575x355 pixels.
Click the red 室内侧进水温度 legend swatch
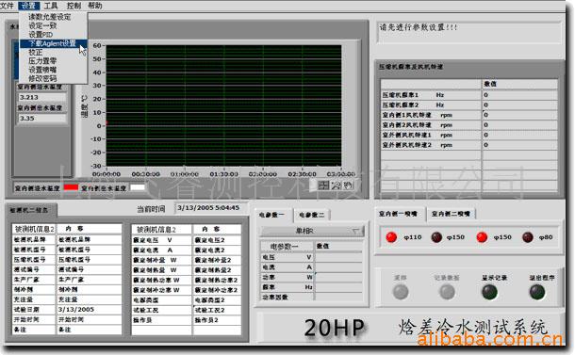[x=71, y=187]
